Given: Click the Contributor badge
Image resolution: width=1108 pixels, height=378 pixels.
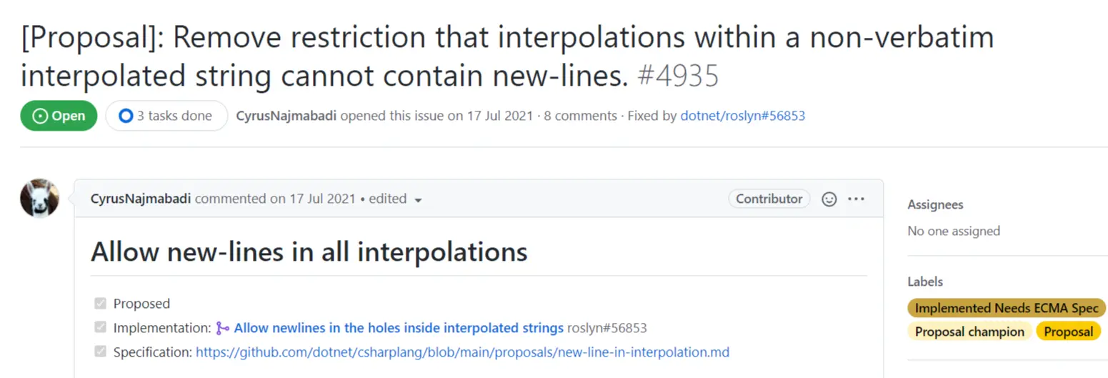Looking at the screenshot, I should tap(769, 199).
